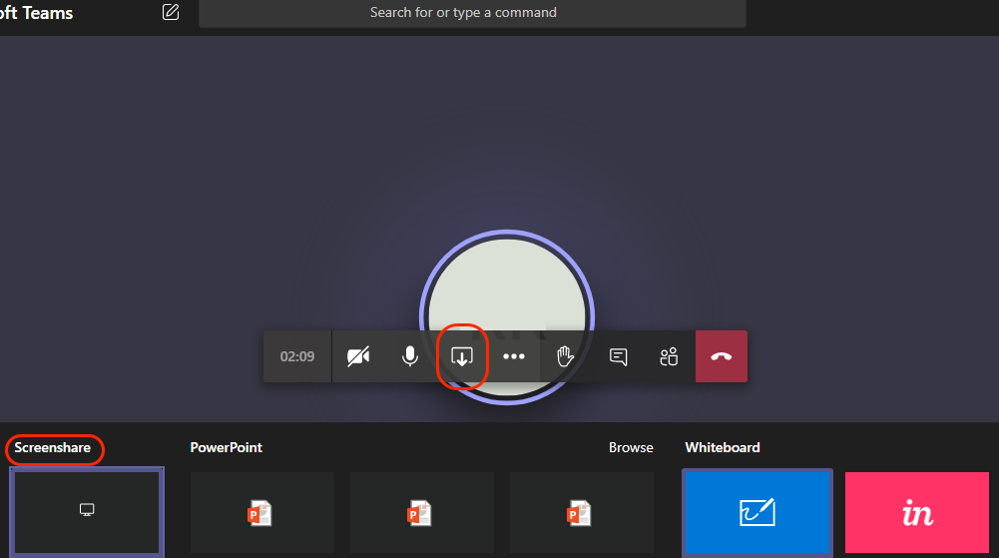This screenshot has height=558, width=999.
Task: Hang up the call
Action: [x=722, y=356]
